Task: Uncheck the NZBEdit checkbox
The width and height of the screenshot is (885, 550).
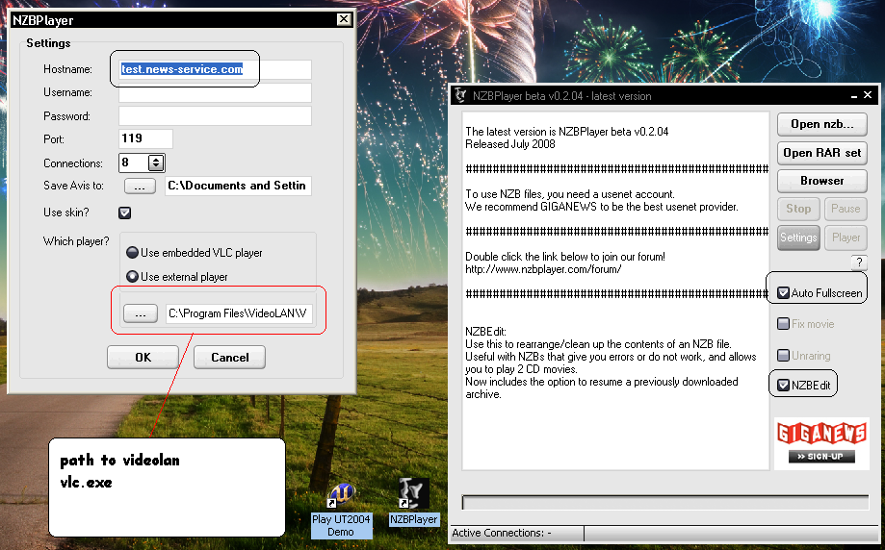Action: click(x=784, y=386)
